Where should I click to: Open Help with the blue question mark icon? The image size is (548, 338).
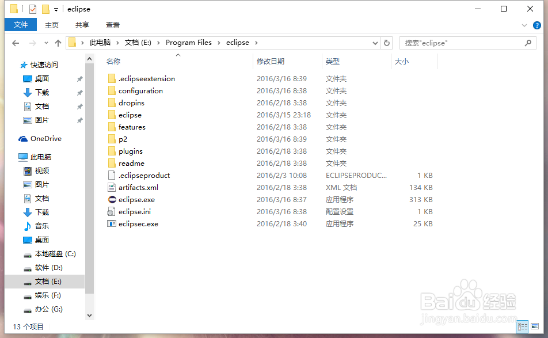[x=536, y=25]
